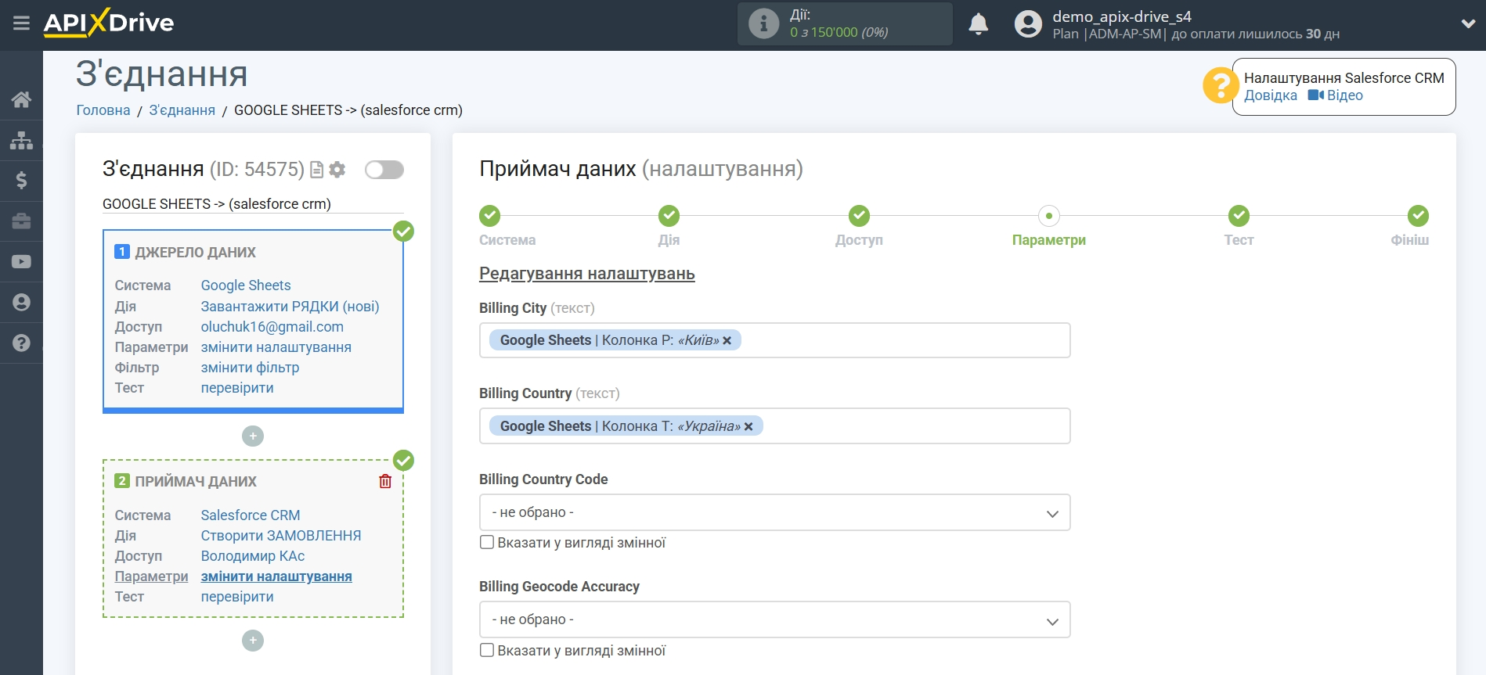1486x675 pixels.
Task: Open the hamburger menu
Action: point(21,23)
